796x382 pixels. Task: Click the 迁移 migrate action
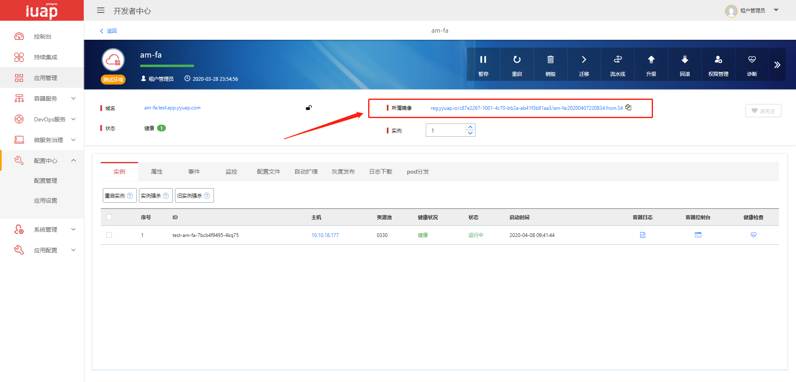pos(584,65)
